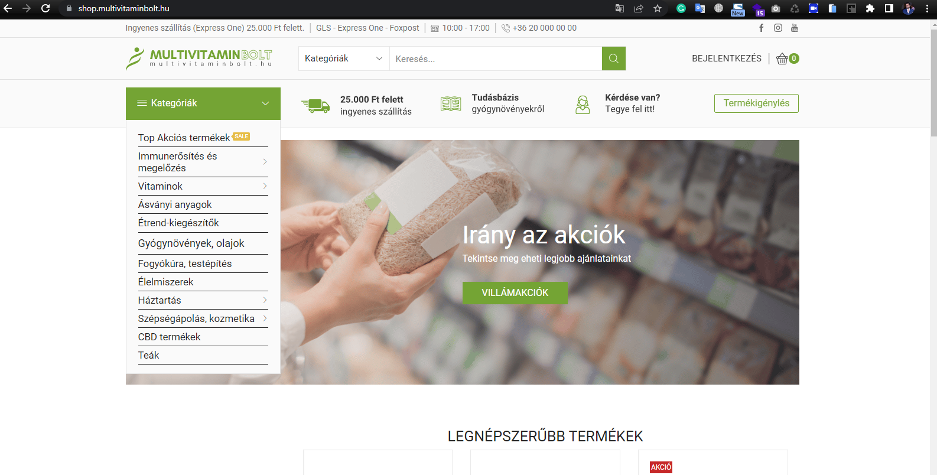Visit the Instagram page icon
937x475 pixels.
tap(778, 28)
